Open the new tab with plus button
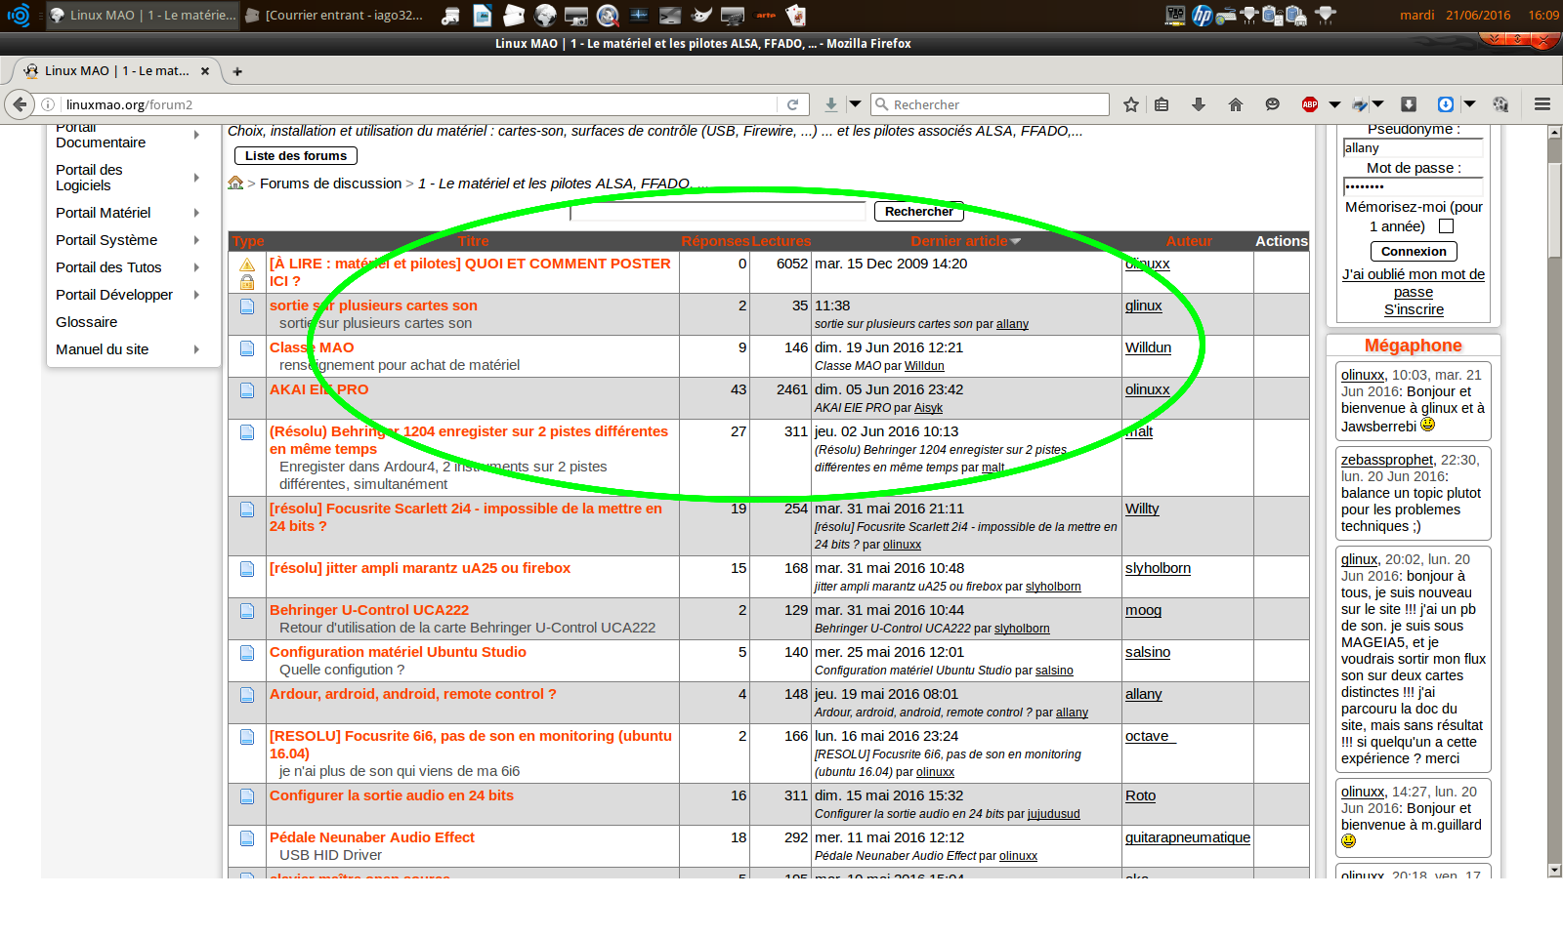Image resolution: width=1563 pixels, height=937 pixels. pos(237,71)
